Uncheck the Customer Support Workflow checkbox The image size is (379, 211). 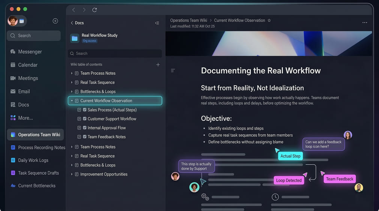pos(84,119)
